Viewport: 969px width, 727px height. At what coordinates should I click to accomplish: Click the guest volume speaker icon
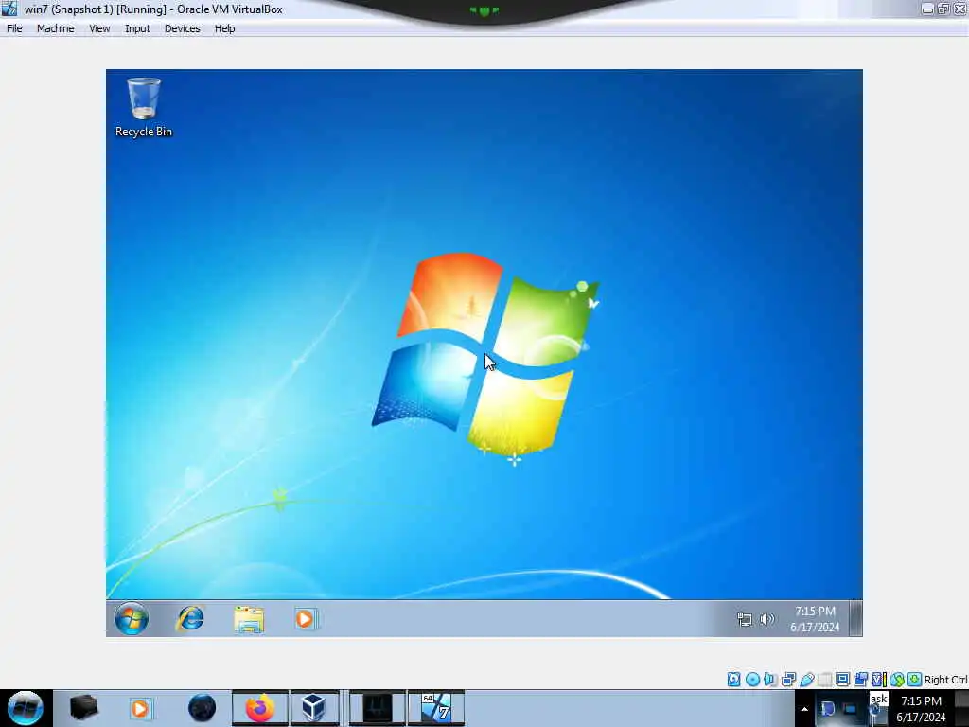coord(766,619)
